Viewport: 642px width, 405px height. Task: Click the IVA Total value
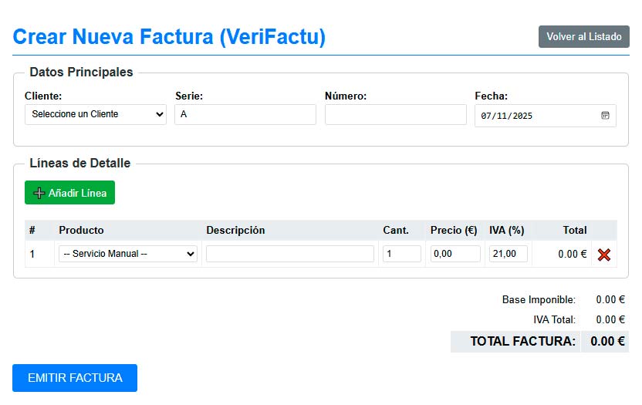[x=610, y=319]
